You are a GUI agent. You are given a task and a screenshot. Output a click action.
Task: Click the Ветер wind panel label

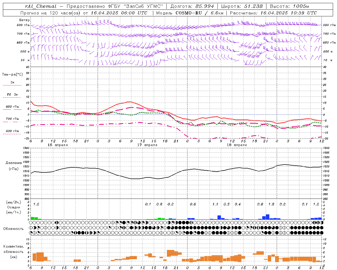(24, 20)
